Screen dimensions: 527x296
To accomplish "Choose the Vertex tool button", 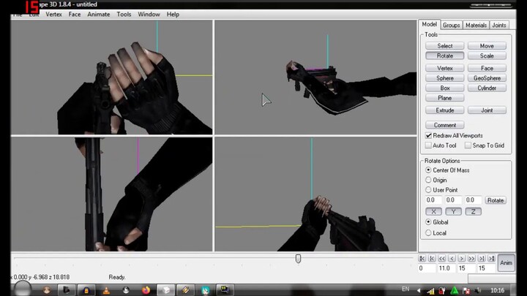I will [x=445, y=68].
